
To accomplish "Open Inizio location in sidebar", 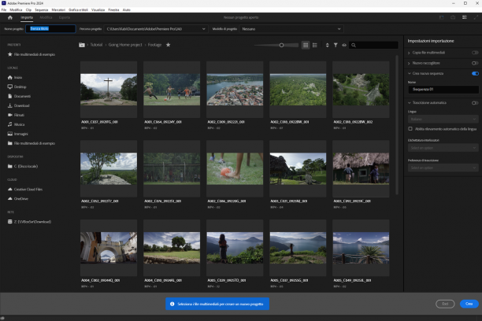I will (15, 77).
